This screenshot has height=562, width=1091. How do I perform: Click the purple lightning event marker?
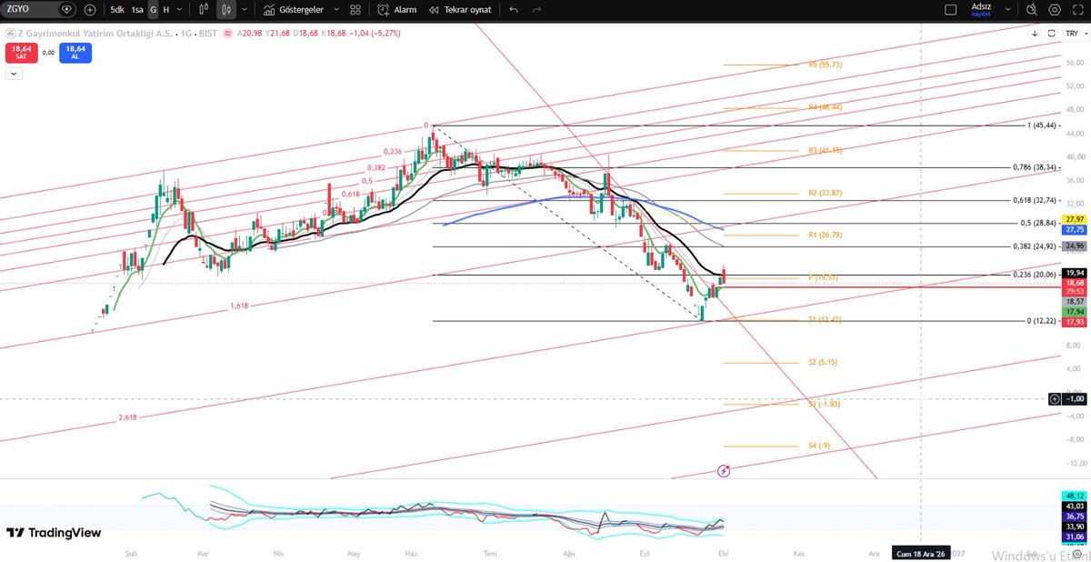pos(724,470)
